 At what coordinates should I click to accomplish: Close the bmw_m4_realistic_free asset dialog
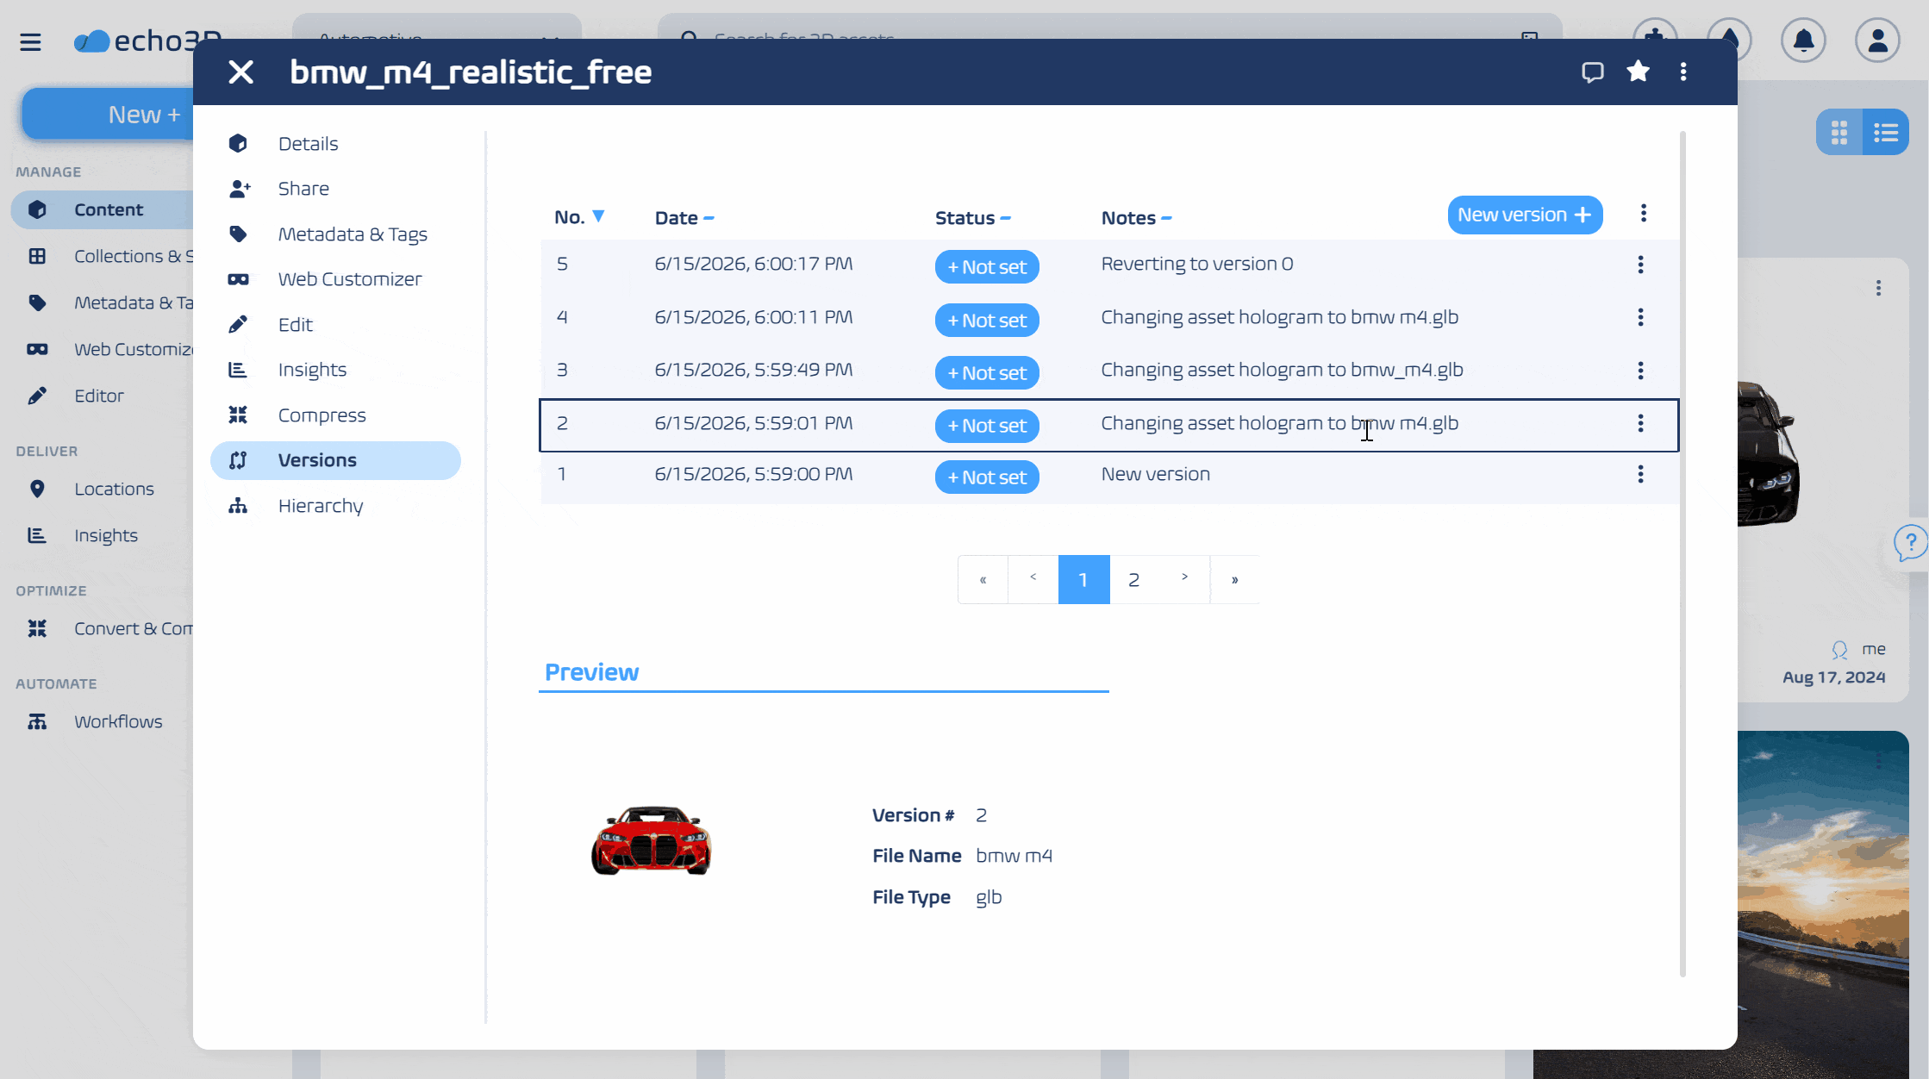(x=241, y=72)
